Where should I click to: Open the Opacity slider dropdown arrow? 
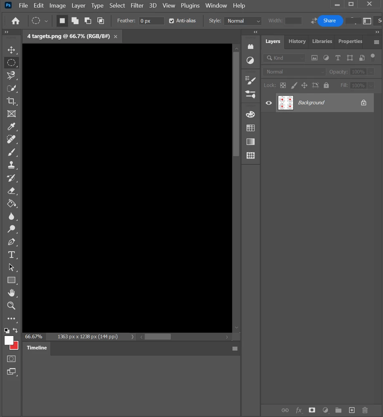click(x=371, y=72)
